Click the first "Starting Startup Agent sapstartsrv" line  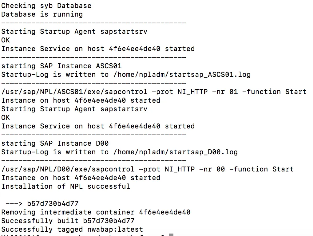click(x=74, y=31)
